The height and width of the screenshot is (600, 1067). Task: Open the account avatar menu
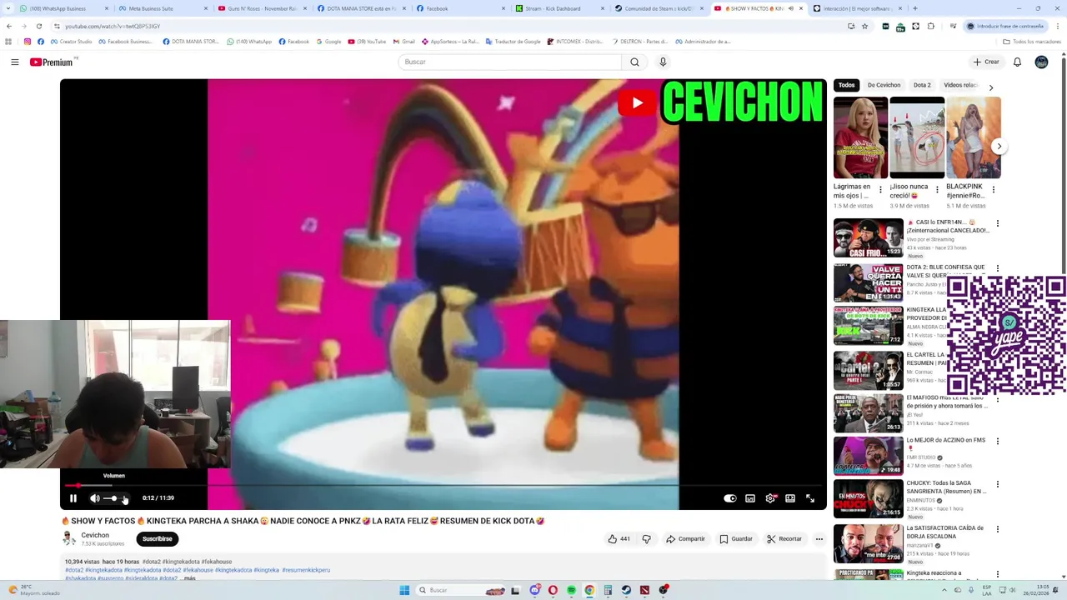1041,62
